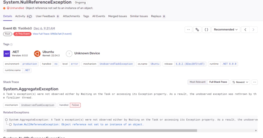
Task: Click the Tags help question icon
Action: 11,45
